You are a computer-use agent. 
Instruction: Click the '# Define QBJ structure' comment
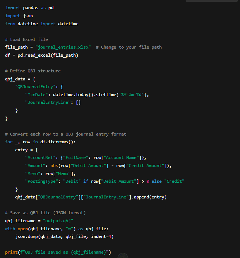point(33,71)
